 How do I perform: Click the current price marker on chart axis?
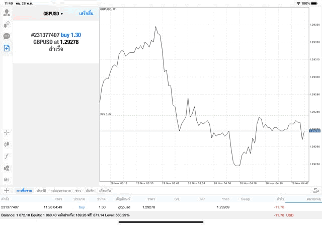[x=314, y=131]
